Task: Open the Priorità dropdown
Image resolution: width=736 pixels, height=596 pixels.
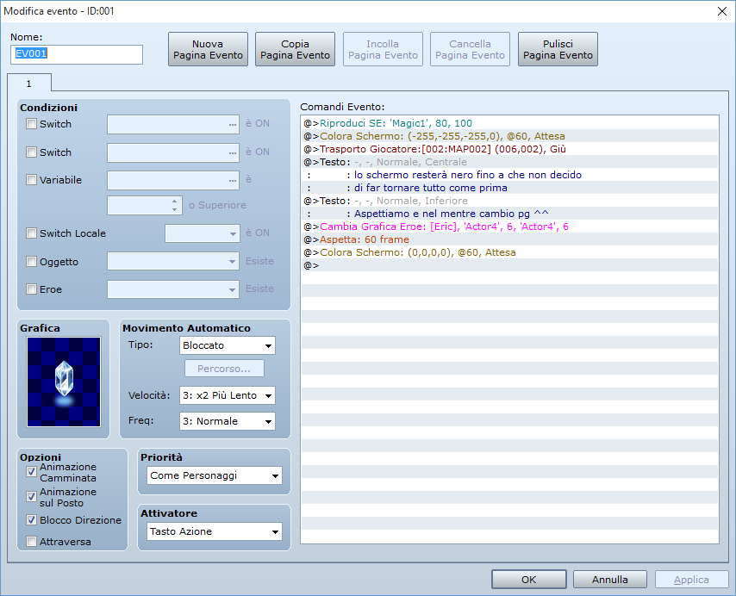Action: 215,475
